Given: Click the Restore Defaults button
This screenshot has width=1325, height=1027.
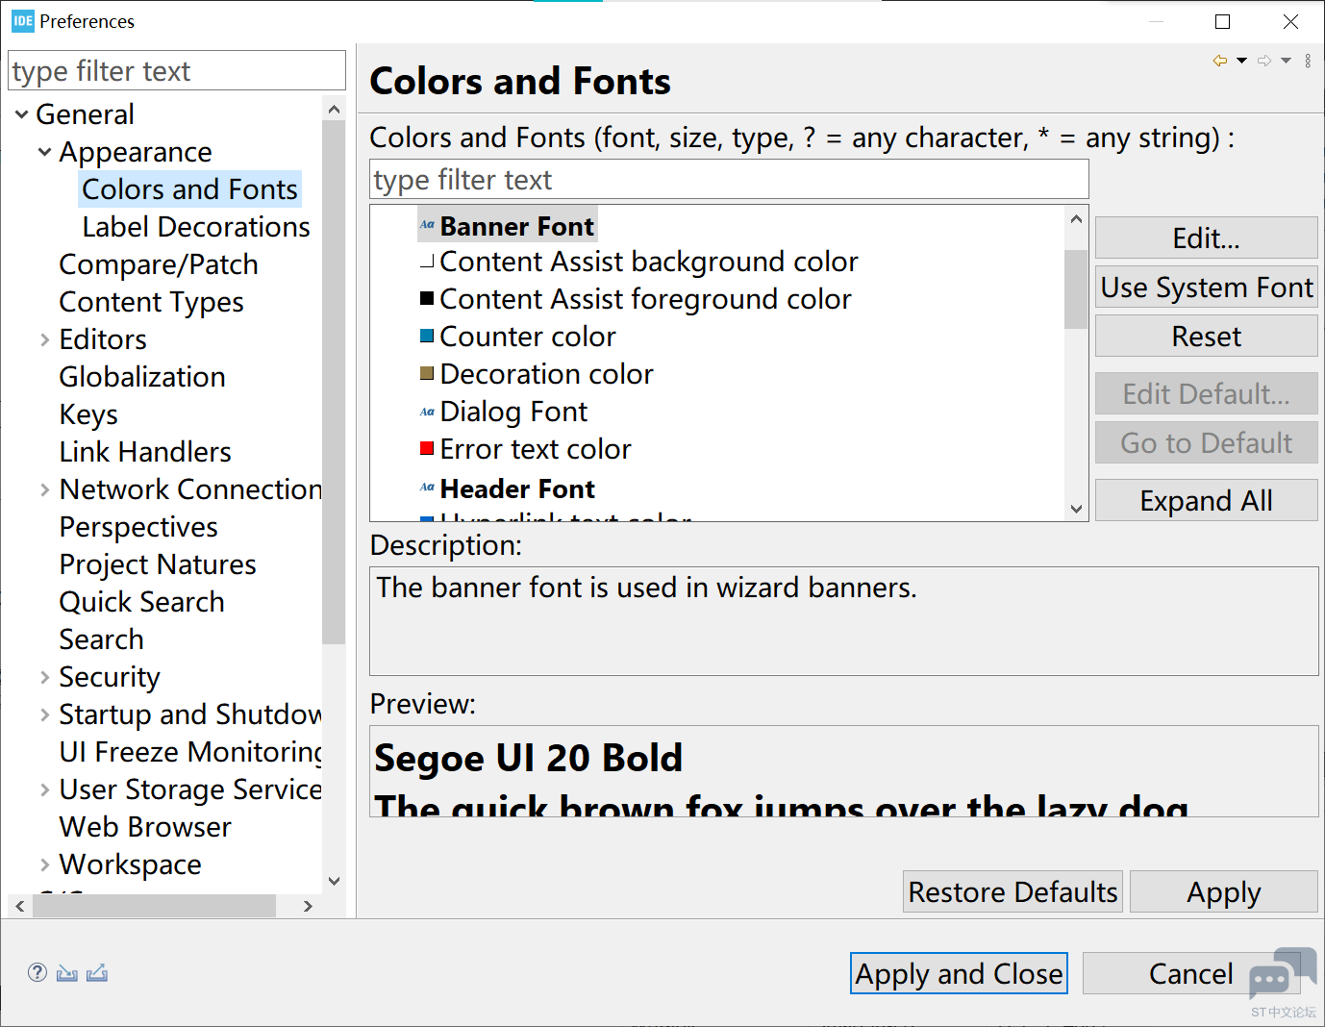Looking at the screenshot, I should click(1012, 891).
